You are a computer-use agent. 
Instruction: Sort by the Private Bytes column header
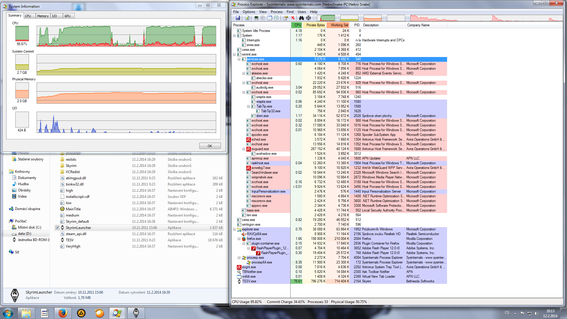[314, 25]
